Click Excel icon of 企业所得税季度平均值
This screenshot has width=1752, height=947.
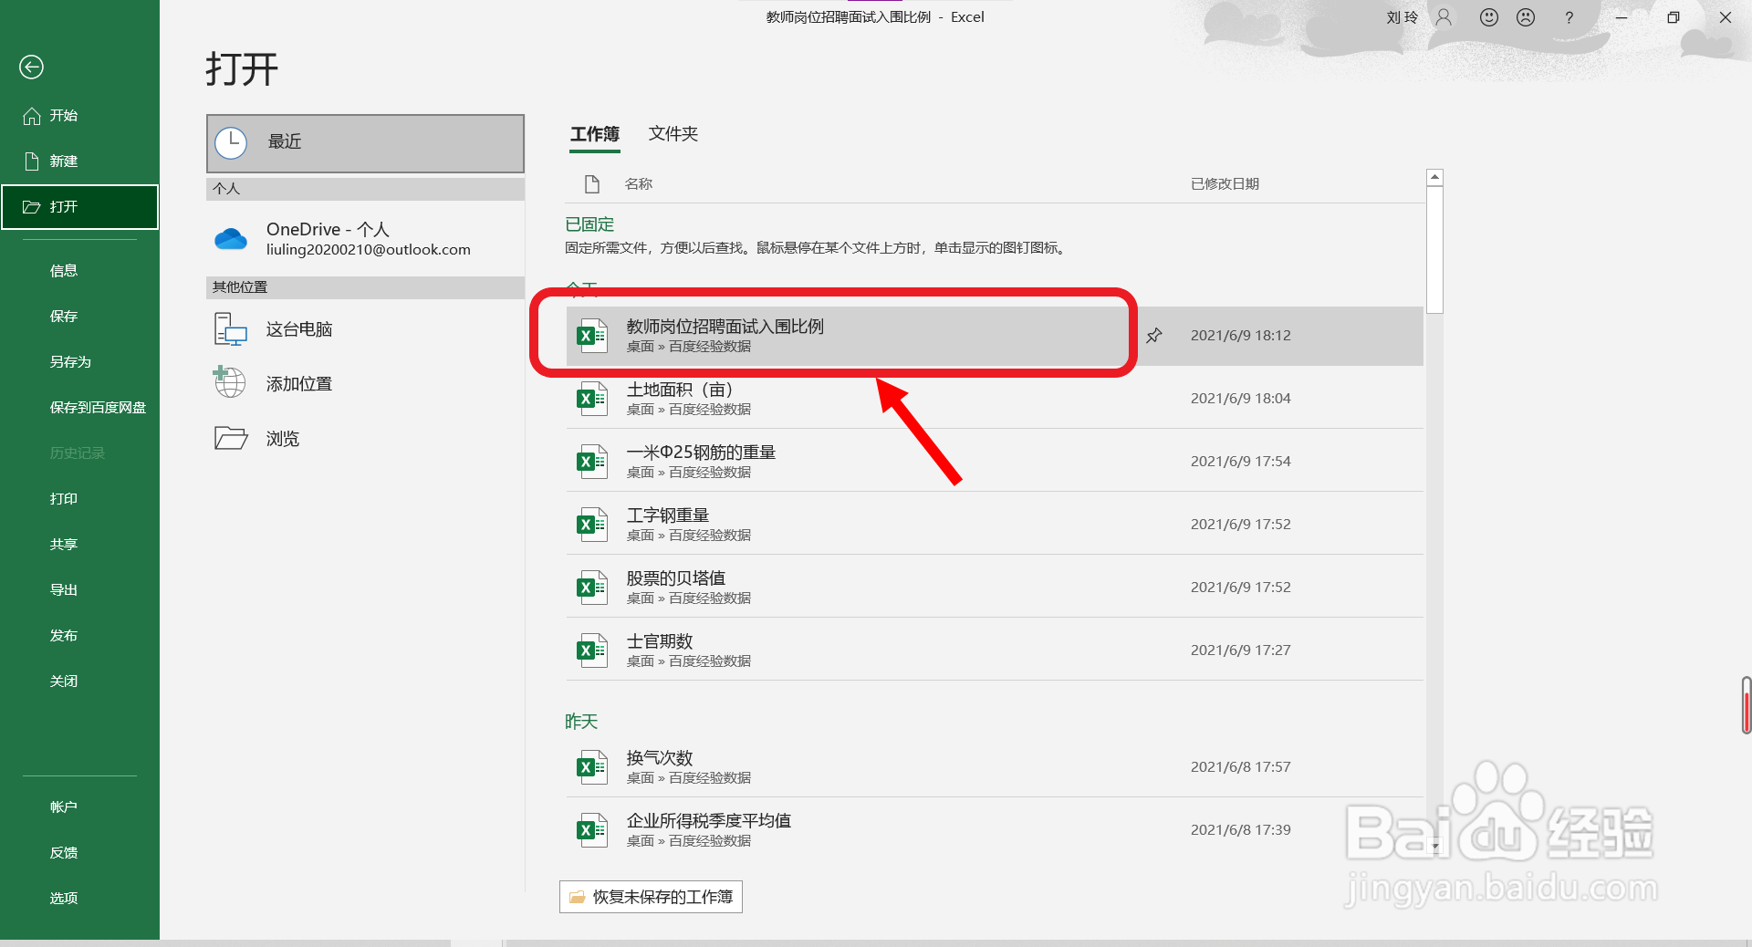[592, 830]
